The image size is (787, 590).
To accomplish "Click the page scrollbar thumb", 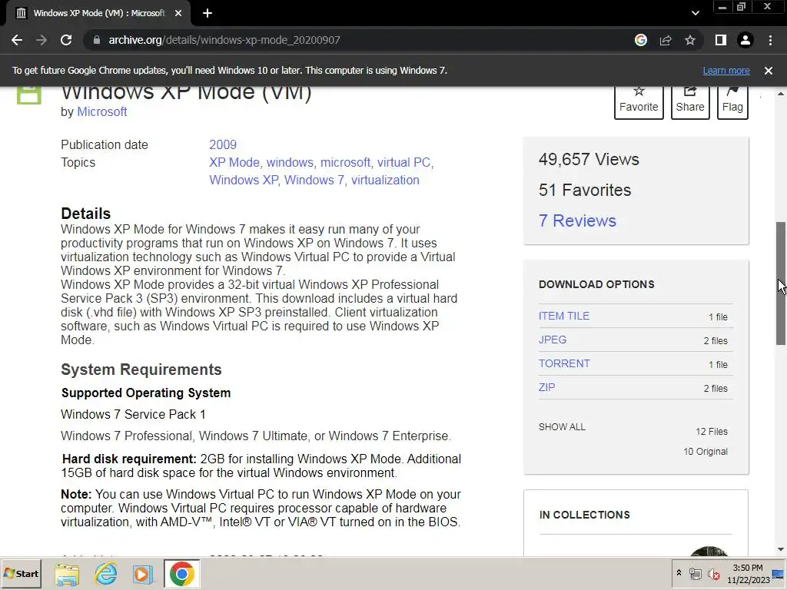I will click(x=781, y=283).
